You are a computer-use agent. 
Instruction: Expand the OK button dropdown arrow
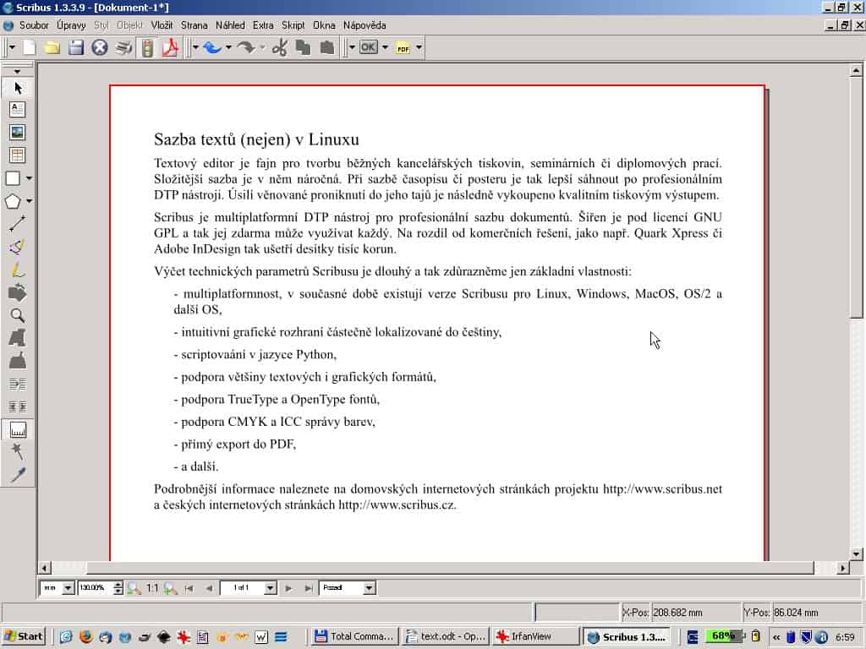(385, 48)
